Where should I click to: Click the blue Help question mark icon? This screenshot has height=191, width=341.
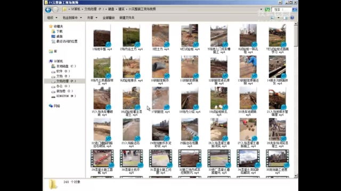click(x=292, y=18)
